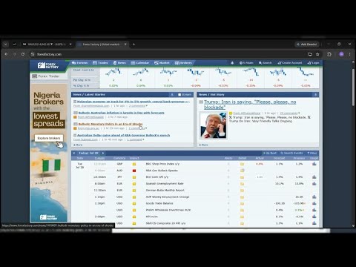
Task: Open 'Bullock: Monetary Policy in an Era of Shocks'
Action: (x=111, y=124)
